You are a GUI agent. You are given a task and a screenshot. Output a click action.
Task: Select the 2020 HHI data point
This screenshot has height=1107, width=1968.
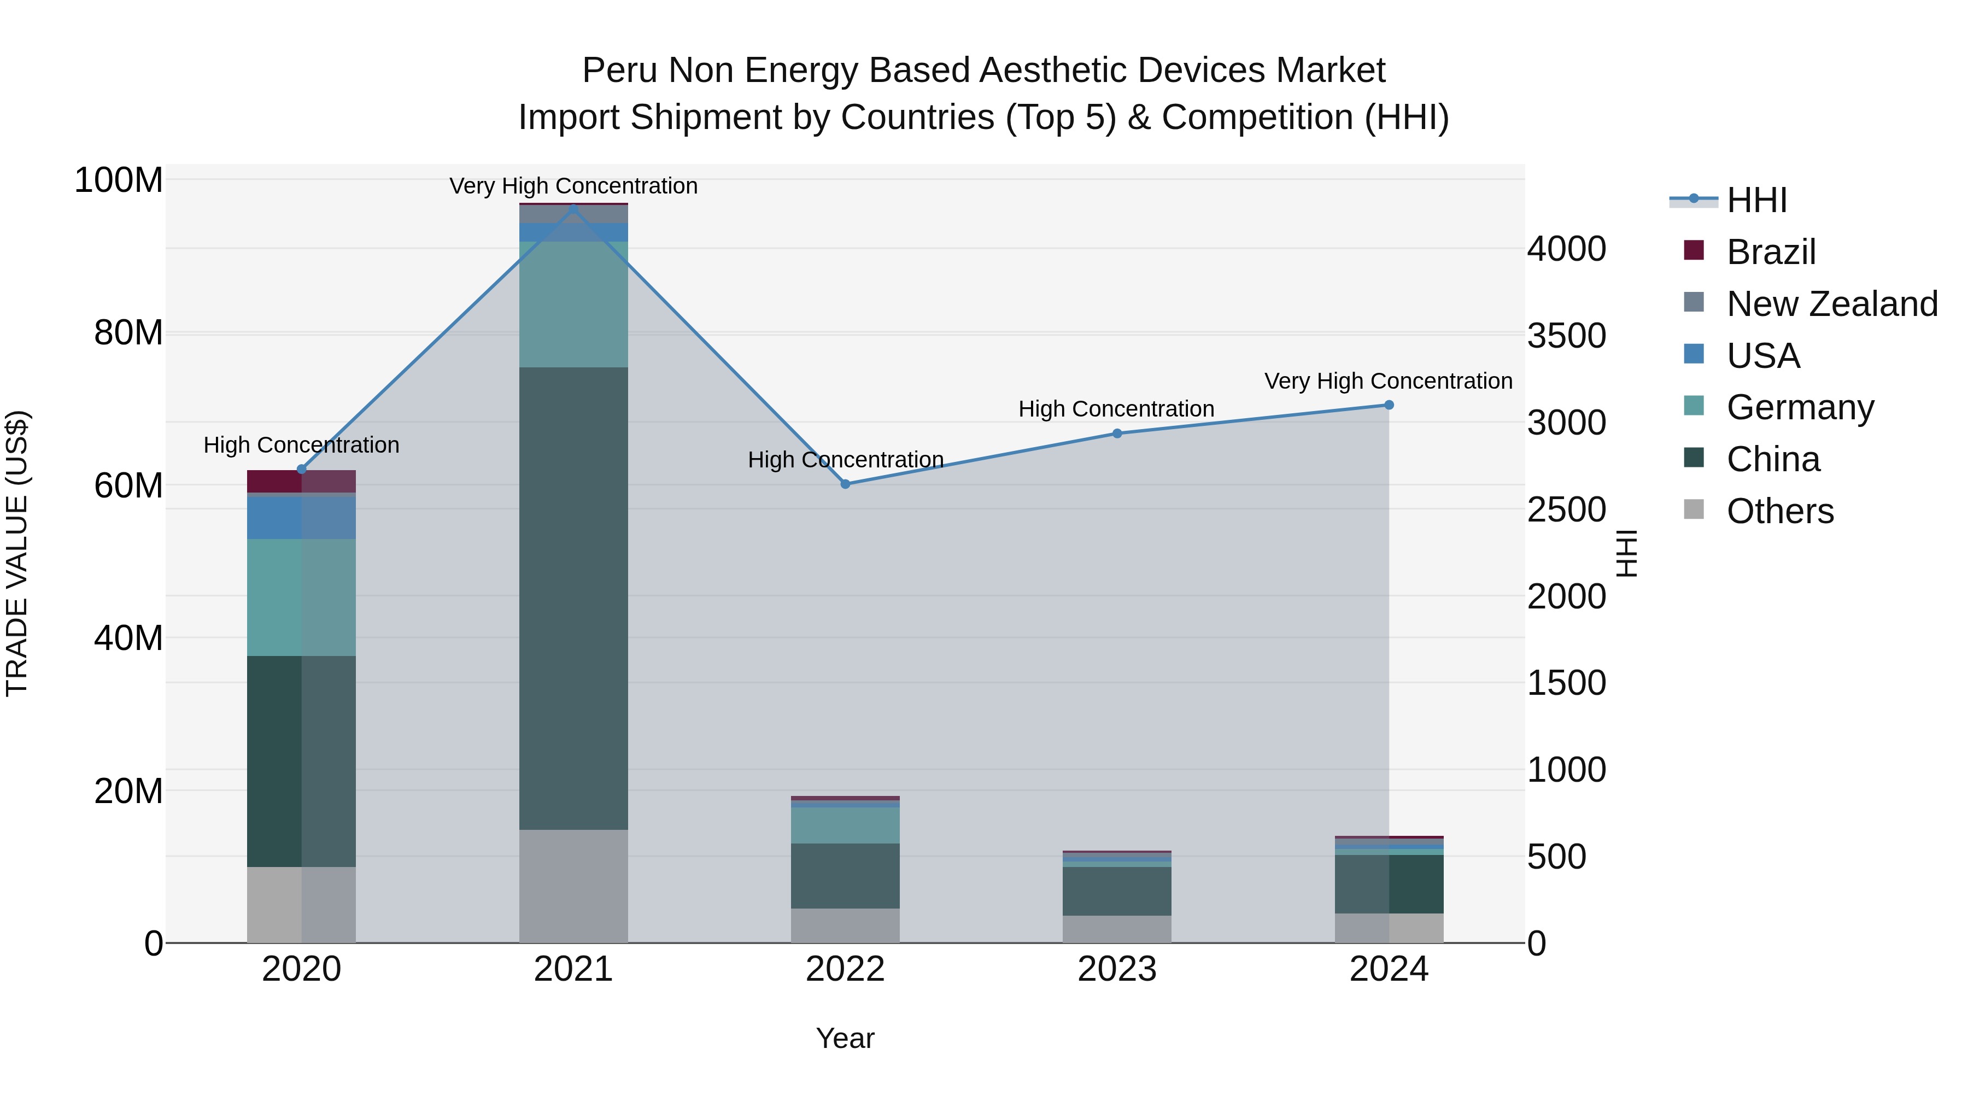pyautogui.click(x=301, y=469)
